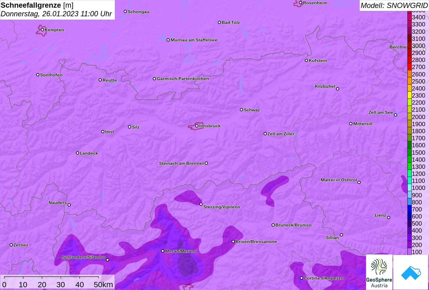Select the Kufstein location dot
Image resolution: width=429 pixels, height=290 pixels.
tap(306, 60)
